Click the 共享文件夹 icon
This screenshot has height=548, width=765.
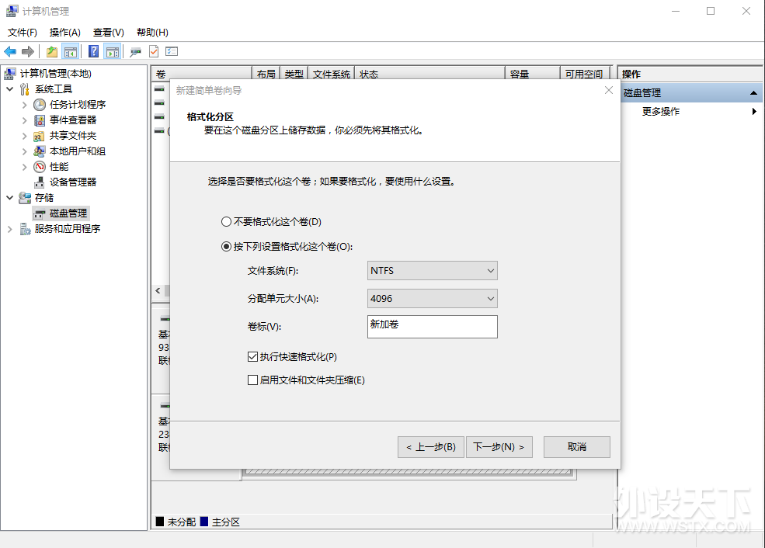point(39,136)
